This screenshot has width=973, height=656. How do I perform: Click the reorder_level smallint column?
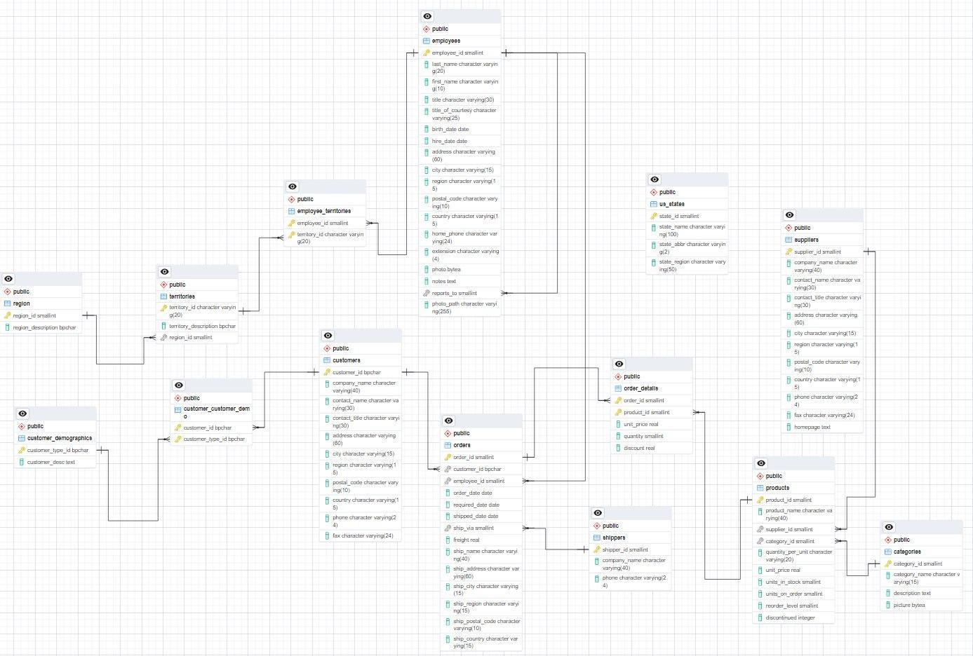[794, 606]
